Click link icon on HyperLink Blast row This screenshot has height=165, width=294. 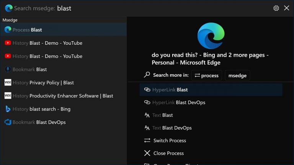coord(147,90)
